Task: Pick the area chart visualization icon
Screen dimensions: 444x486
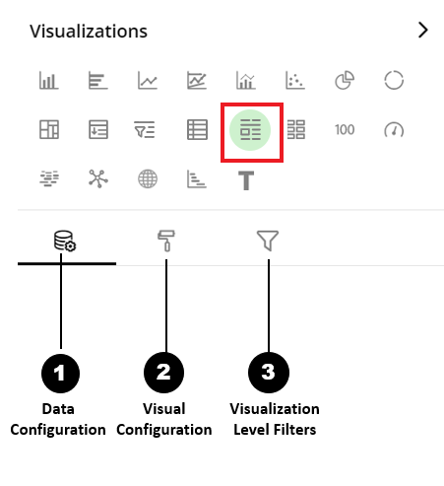Action: click(x=197, y=81)
